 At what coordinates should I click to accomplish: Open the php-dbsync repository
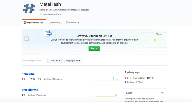30,90
